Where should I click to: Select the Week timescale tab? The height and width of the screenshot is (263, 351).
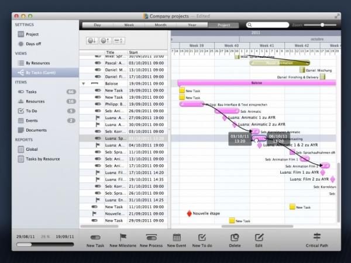click(x=129, y=25)
